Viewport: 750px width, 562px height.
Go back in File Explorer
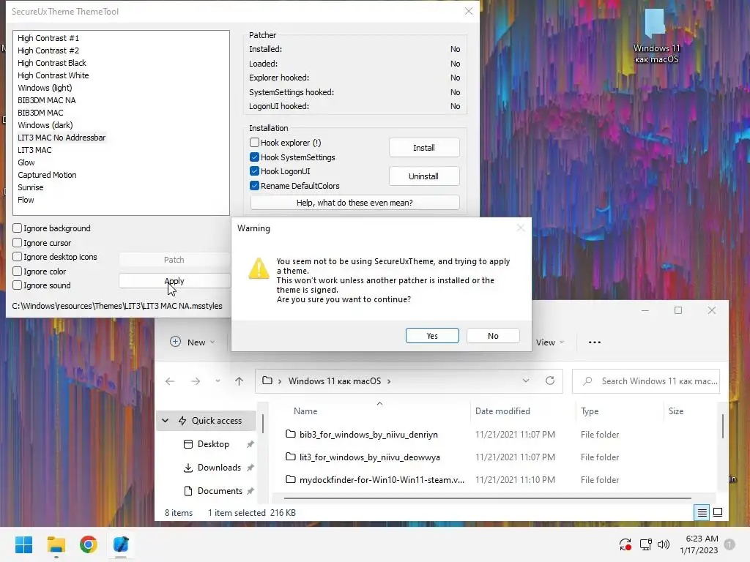tap(170, 381)
